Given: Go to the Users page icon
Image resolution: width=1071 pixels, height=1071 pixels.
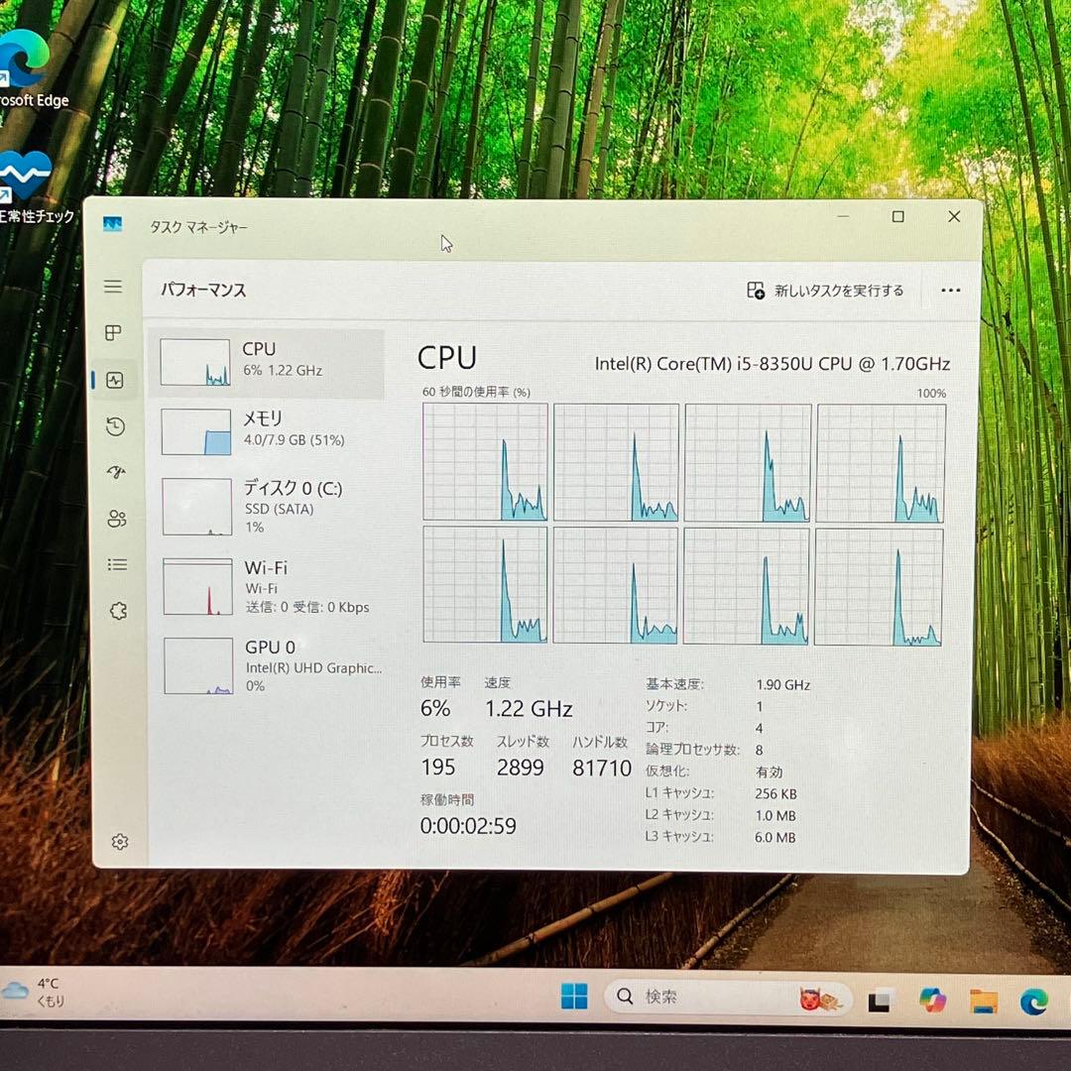Looking at the screenshot, I should pos(117,519).
